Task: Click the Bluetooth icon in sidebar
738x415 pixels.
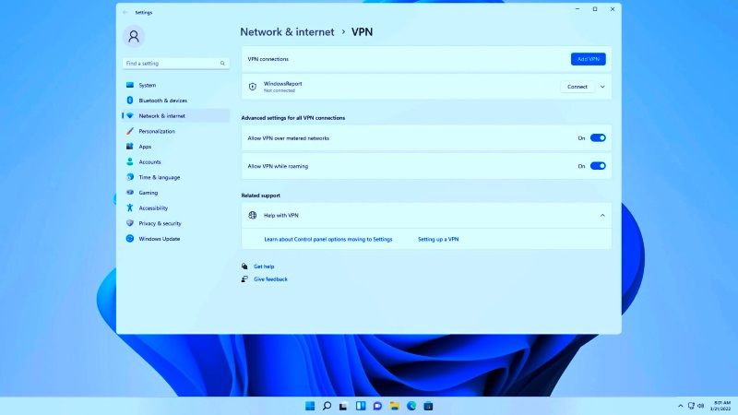Action: point(130,101)
